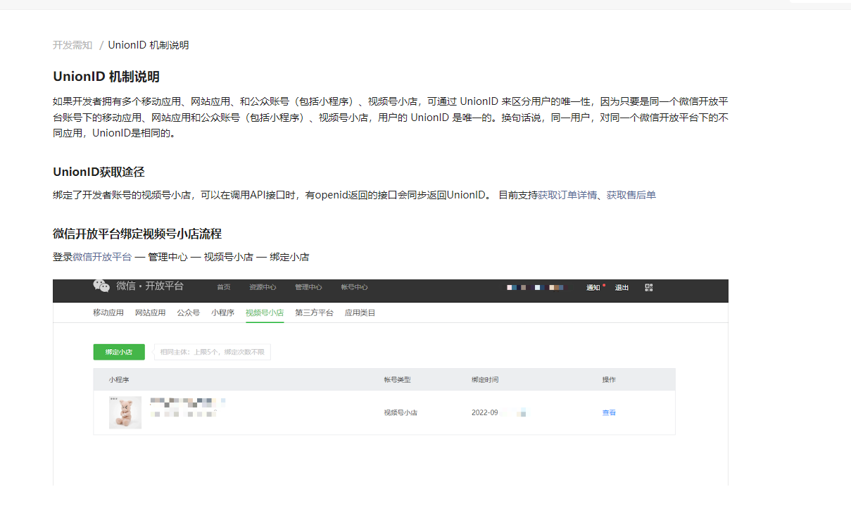Click the blurred account name in header

click(x=535, y=287)
